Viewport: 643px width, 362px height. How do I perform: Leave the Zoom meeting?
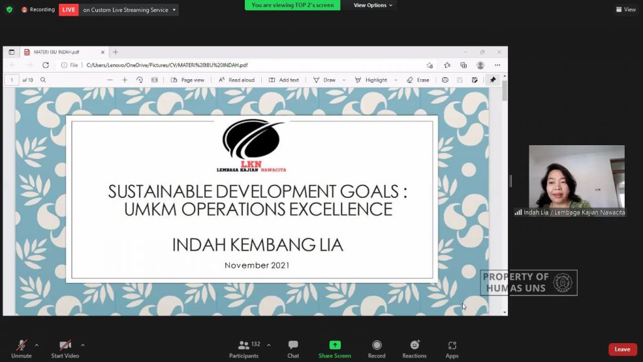(x=622, y=349)
